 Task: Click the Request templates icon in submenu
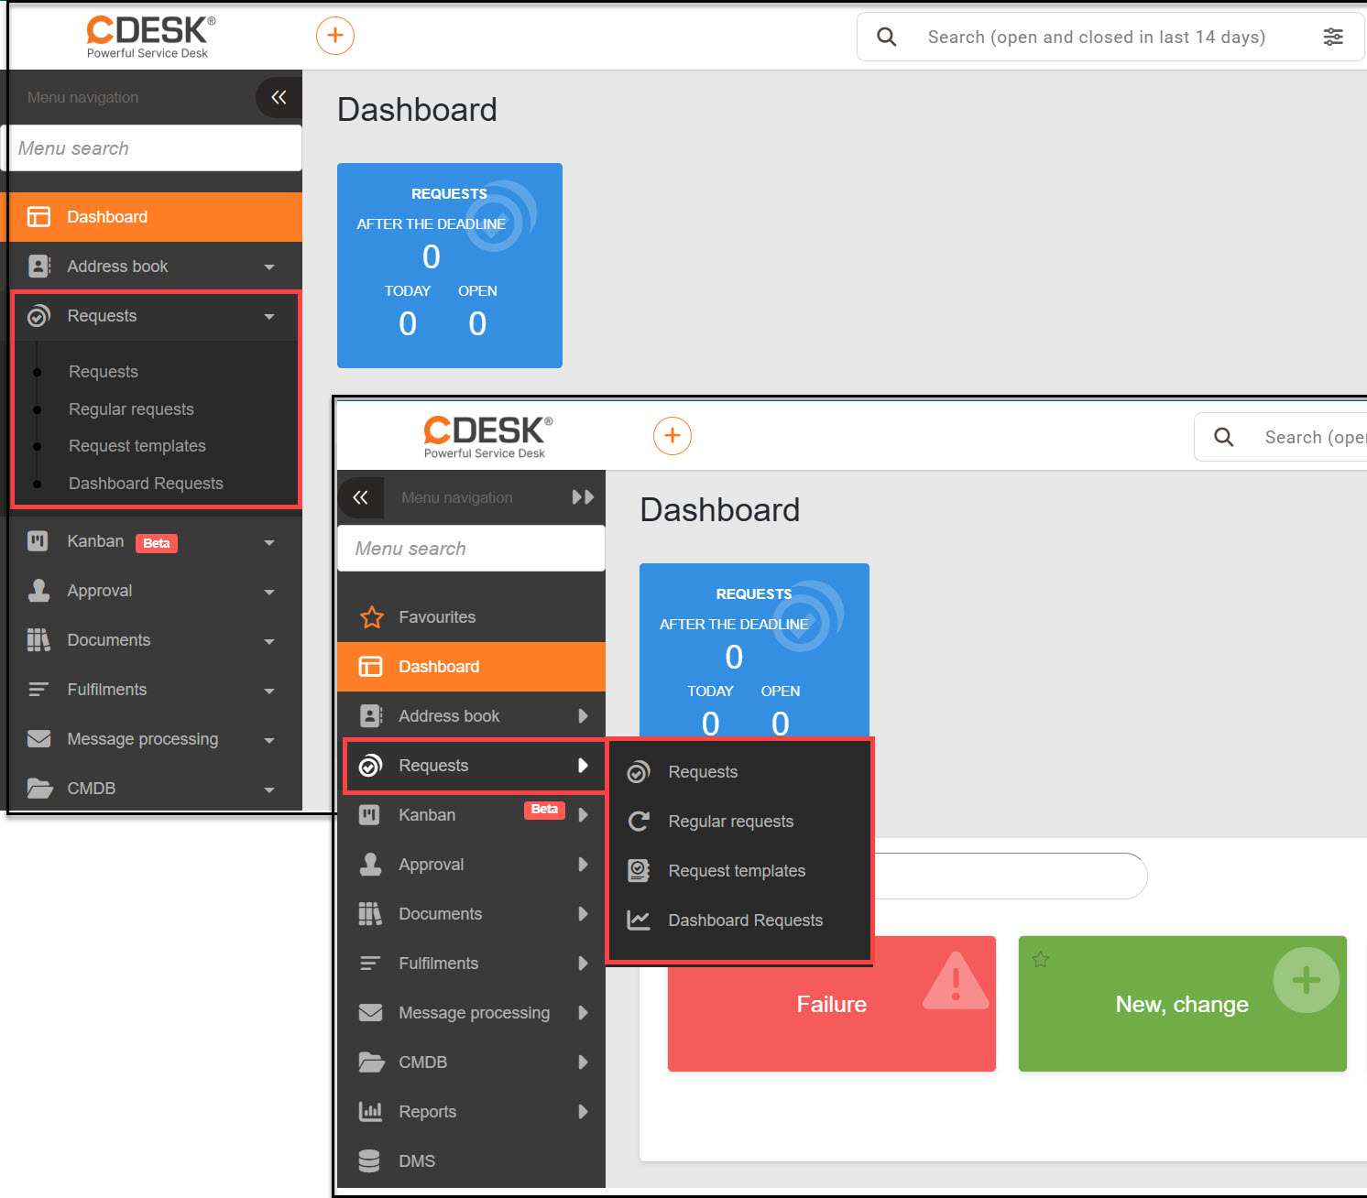point(639,871)
